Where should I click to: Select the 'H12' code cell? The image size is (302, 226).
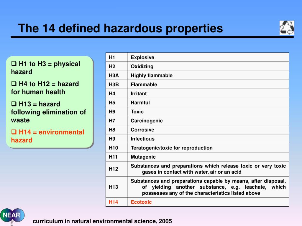[x=117, y=169]
